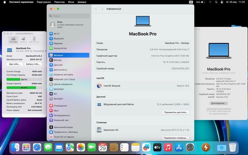Select Загальні in settings sidebar

click(69, 55)
